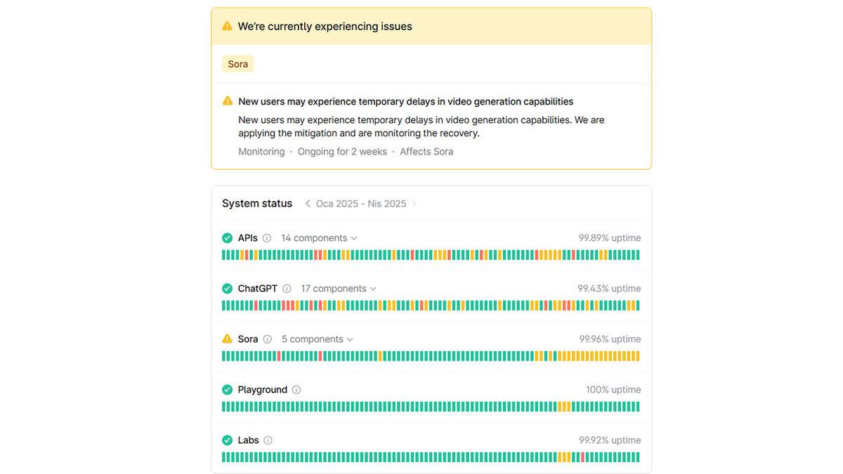Click the Sora tag in issue banner
Screen dimensions: 843x474
click(x=237, y=64)
